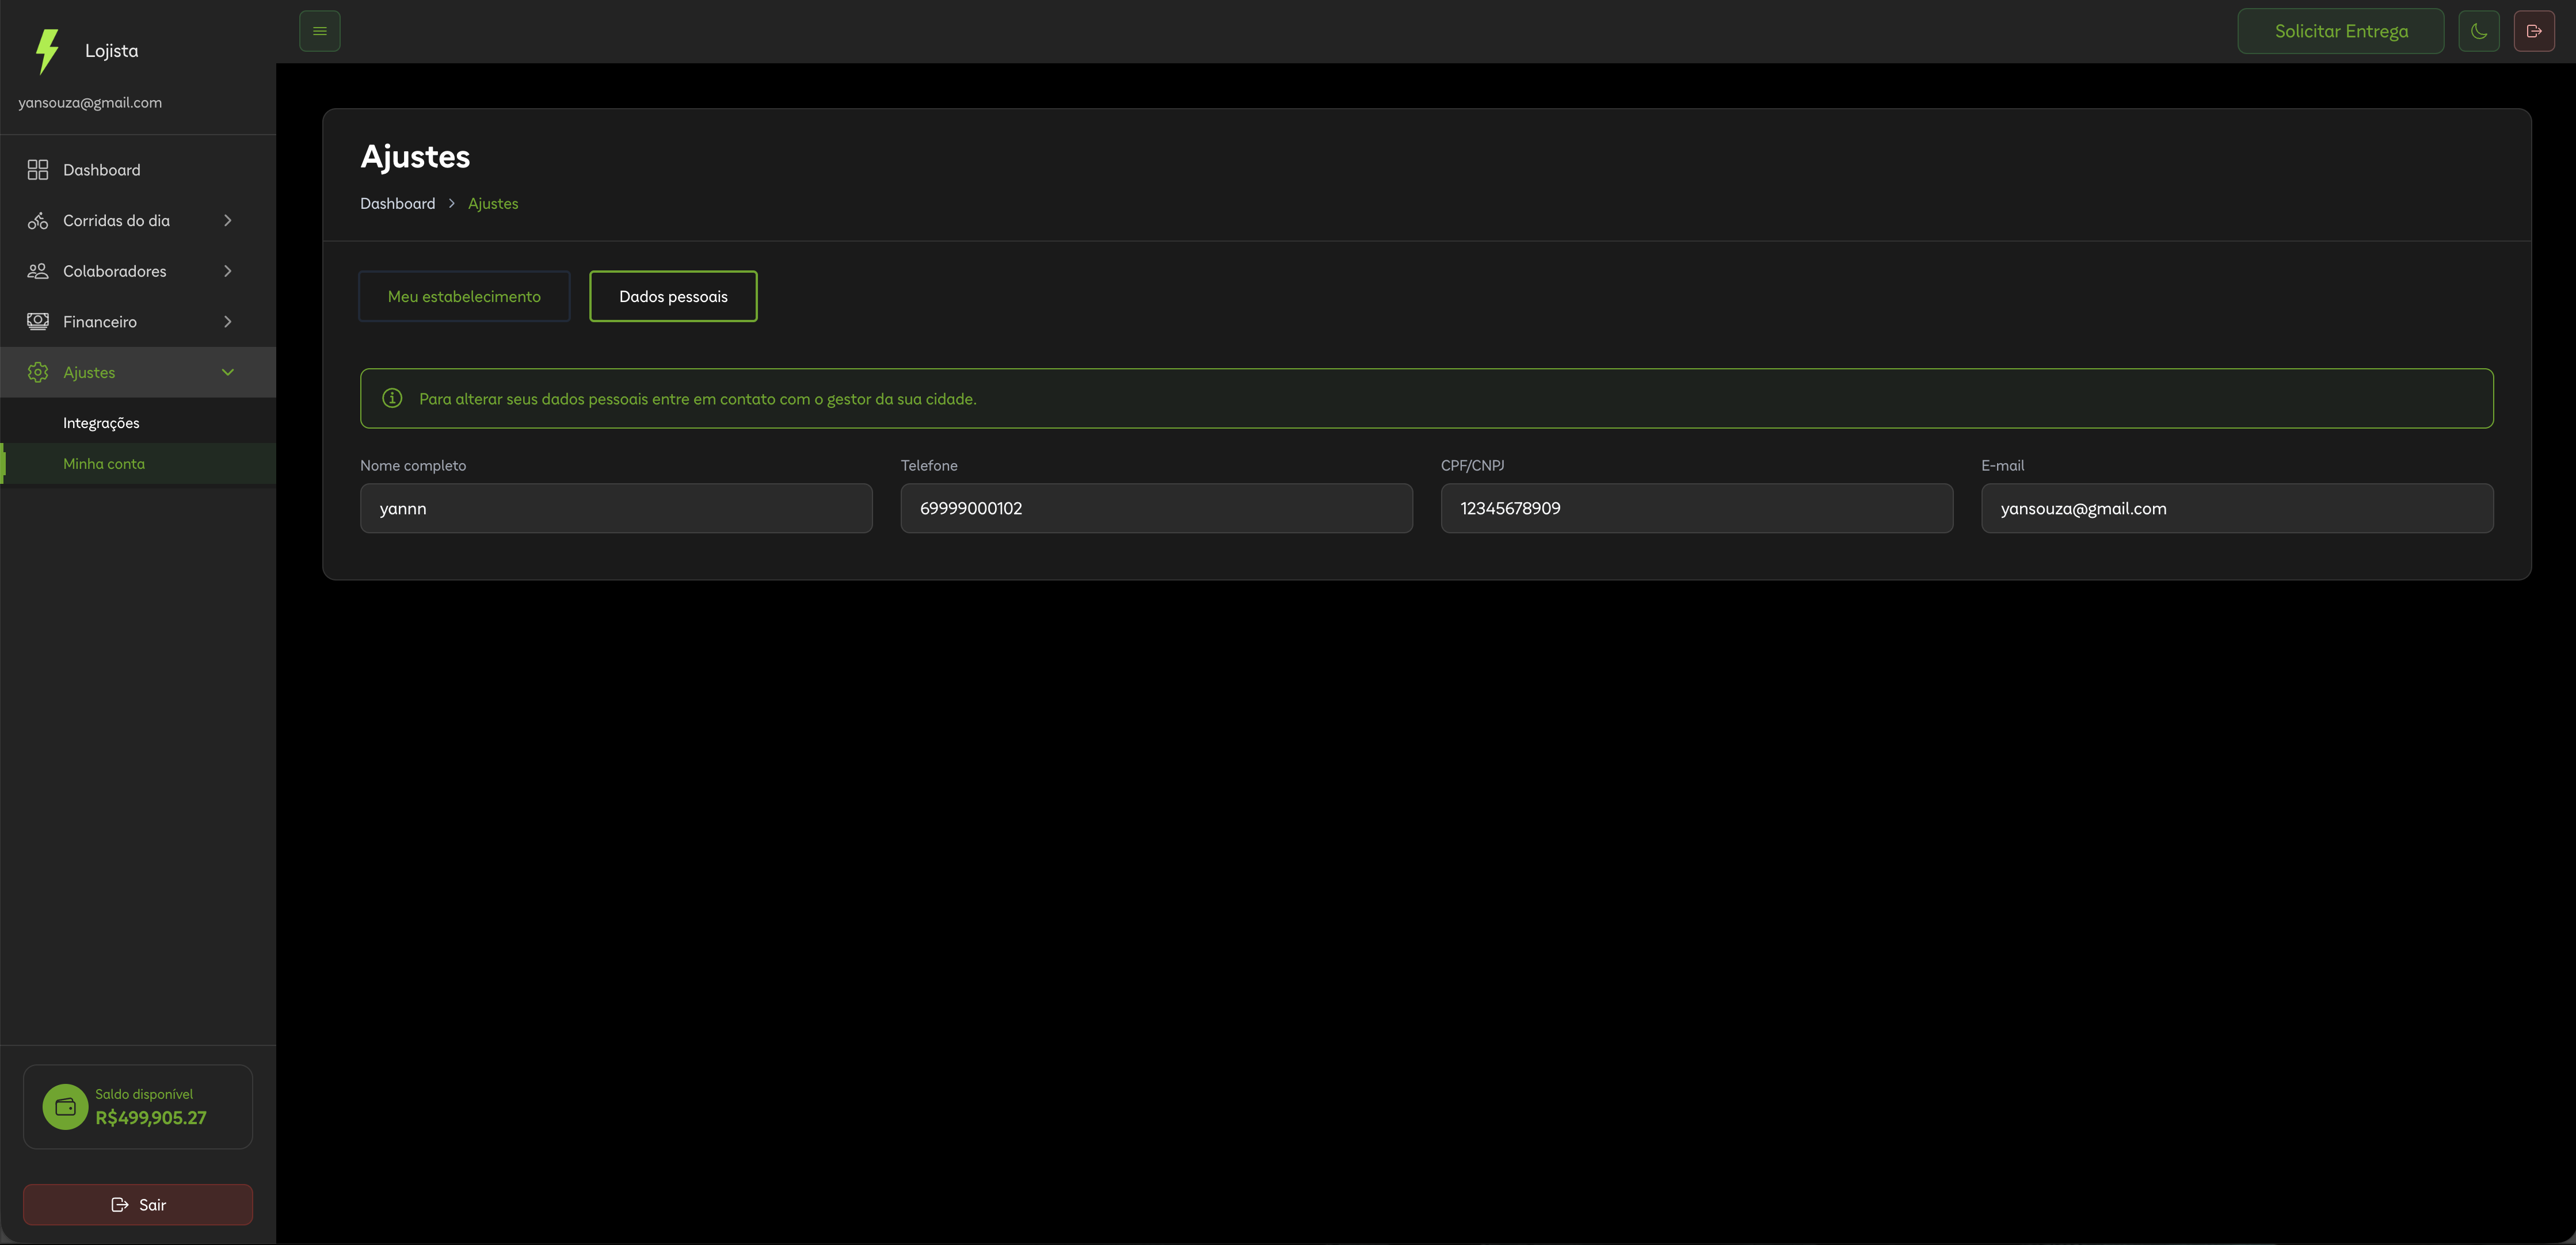This screenshot has height=1245, width=2576.
Task: Collapse the Ajustes menu chevron
Action: coord(228,372)
